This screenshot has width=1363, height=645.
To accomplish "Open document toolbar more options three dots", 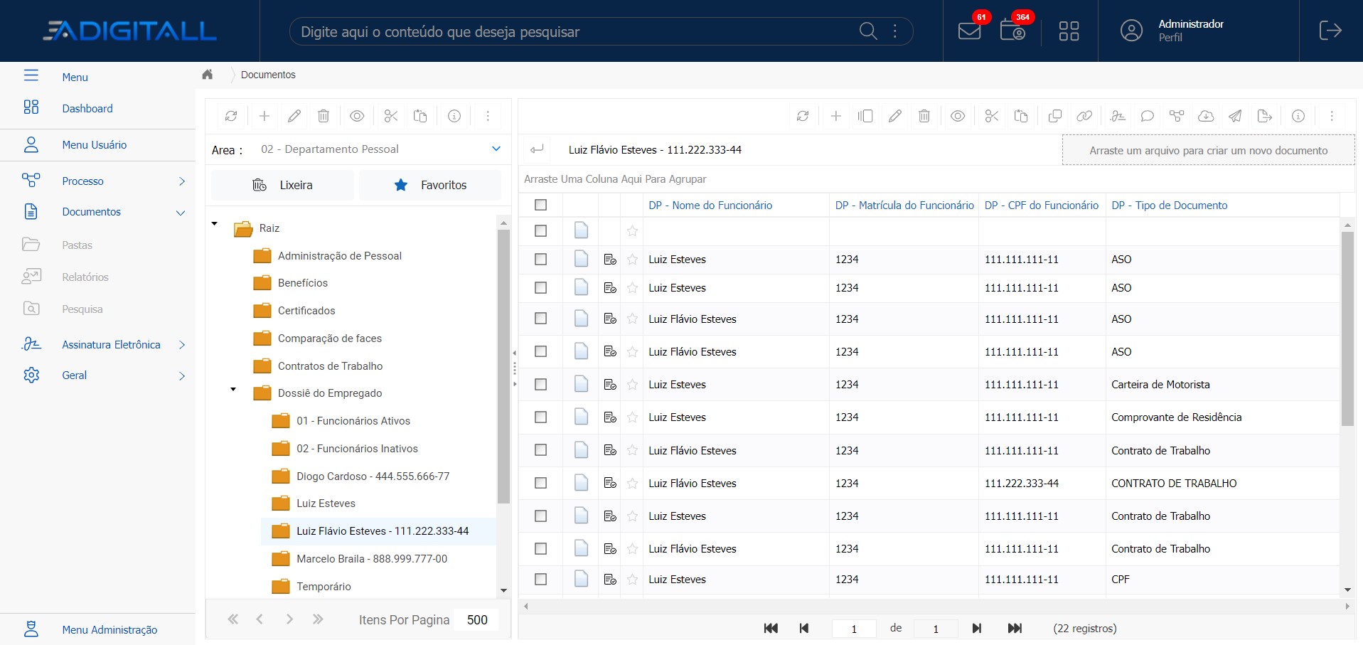I will point(1332,116).
